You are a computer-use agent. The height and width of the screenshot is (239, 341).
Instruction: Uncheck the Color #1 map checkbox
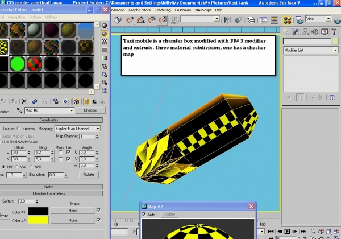98,211
